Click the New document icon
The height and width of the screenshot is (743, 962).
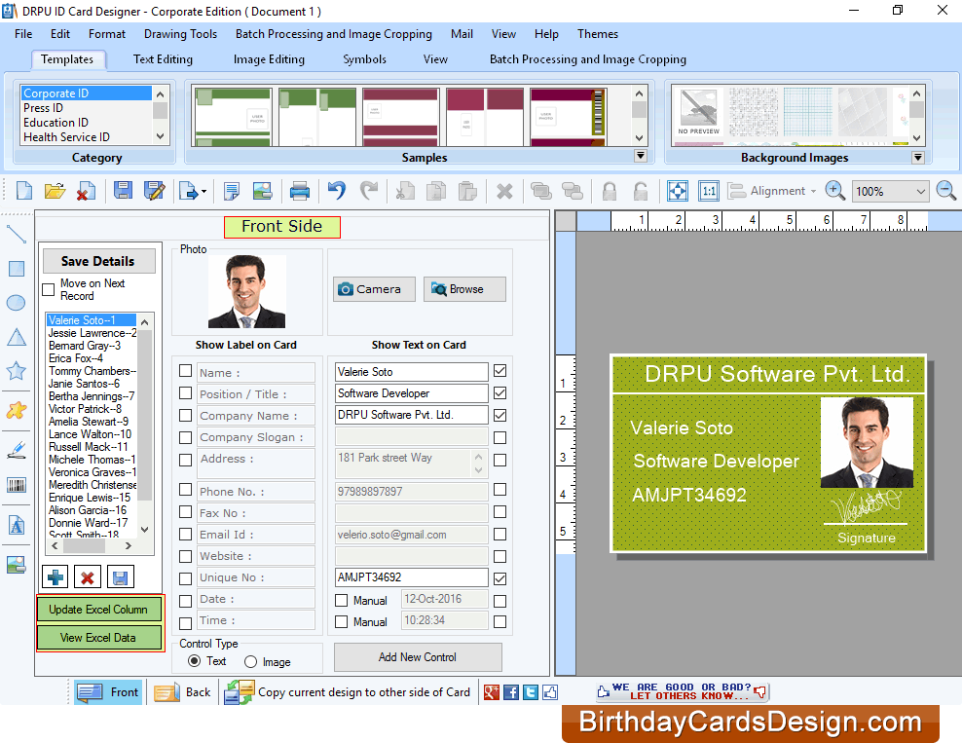click(x=24, y=191)
